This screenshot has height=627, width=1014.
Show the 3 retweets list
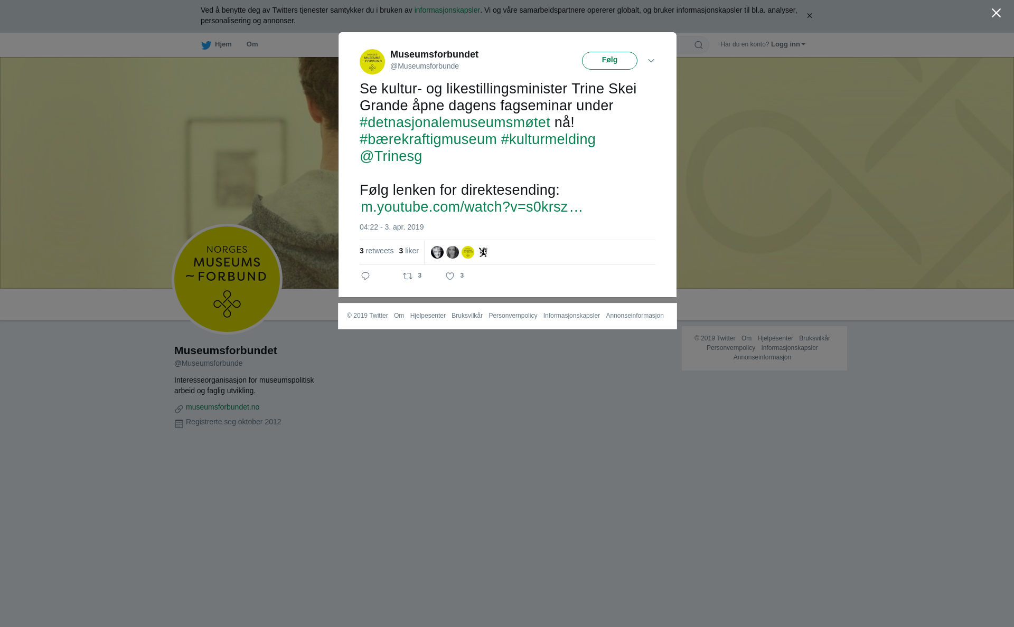point(377,251)
